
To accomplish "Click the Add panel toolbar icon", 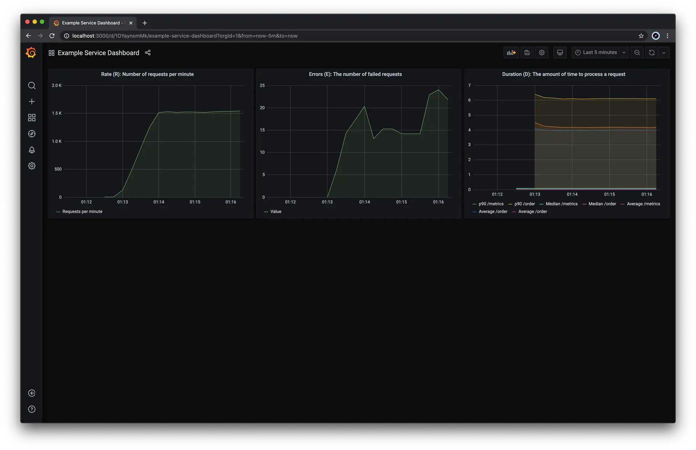I will (511, 53).
